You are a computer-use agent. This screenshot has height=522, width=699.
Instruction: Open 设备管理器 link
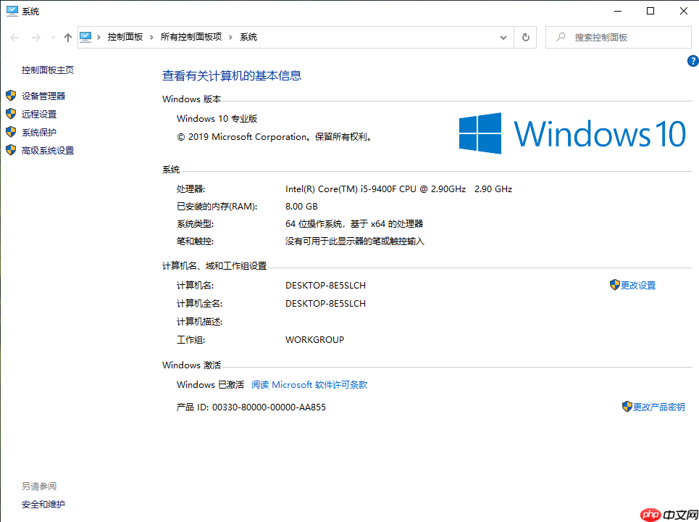point(43,96)
